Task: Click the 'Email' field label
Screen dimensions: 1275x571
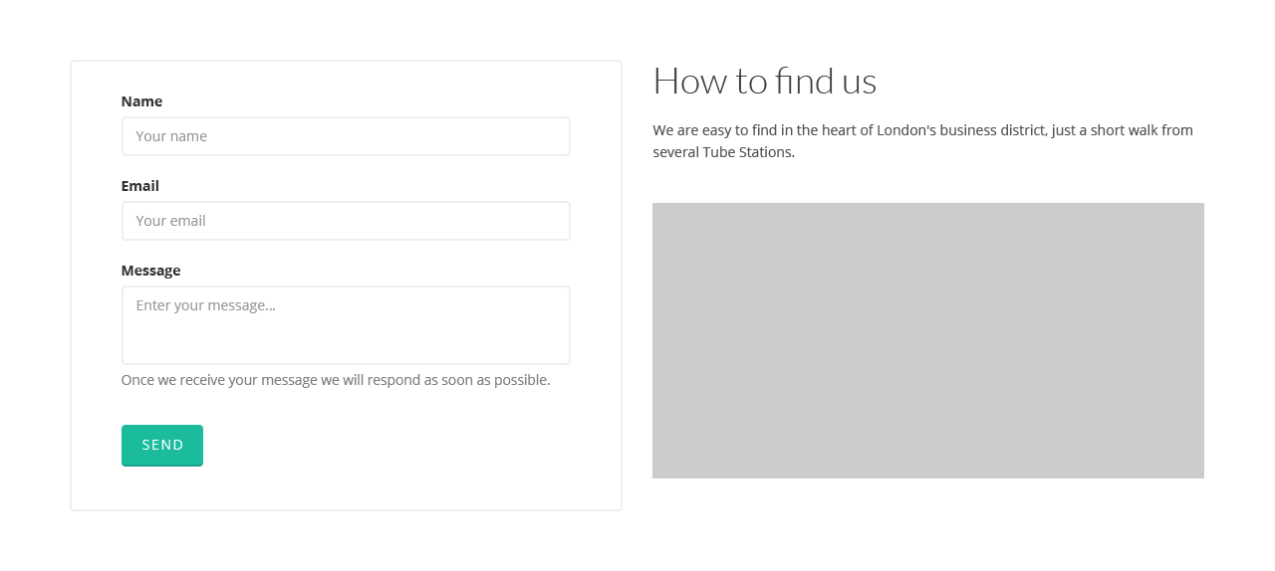Action: pyautogui.click(x=140, y=186)
